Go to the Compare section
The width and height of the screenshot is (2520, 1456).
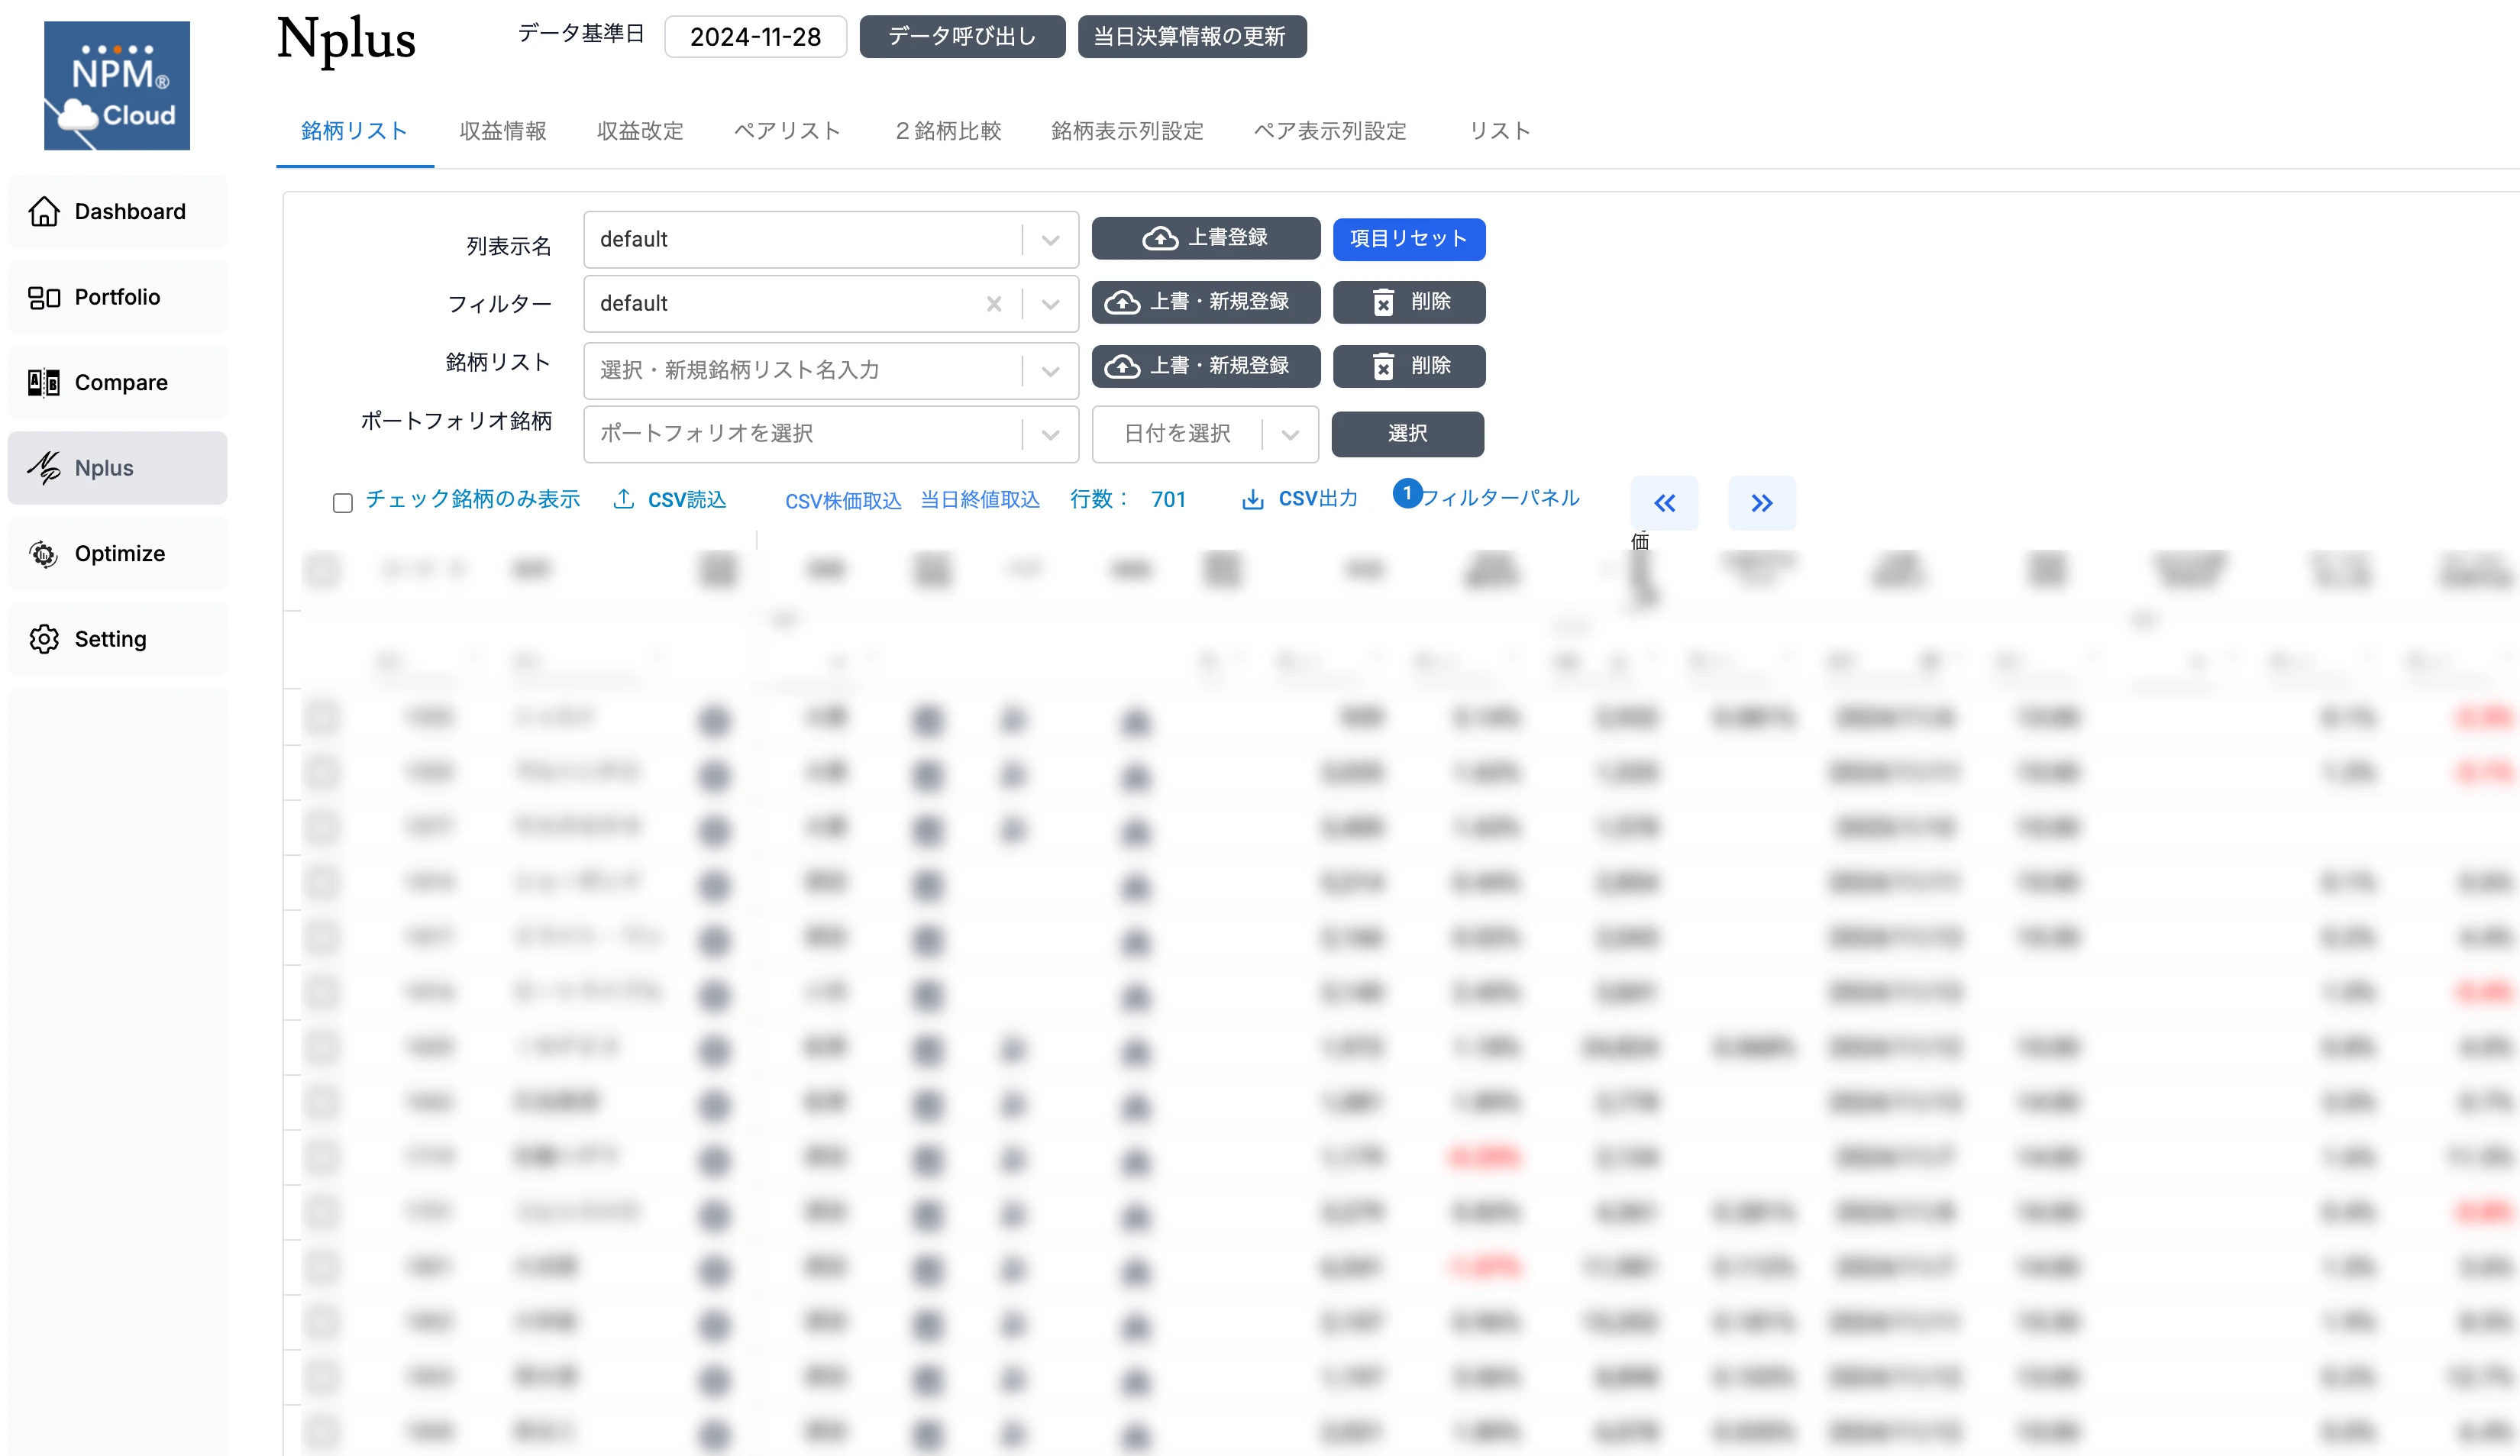tap(120, 382)
